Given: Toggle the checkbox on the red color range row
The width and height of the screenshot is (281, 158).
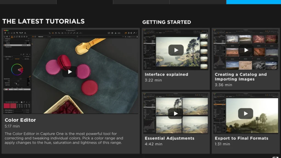Looking at the screenshot, I should 5,89.
